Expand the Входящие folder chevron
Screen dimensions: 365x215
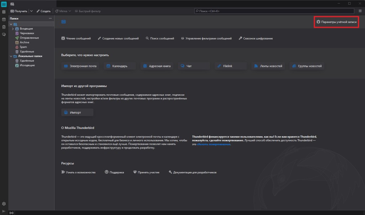(13, 29)
